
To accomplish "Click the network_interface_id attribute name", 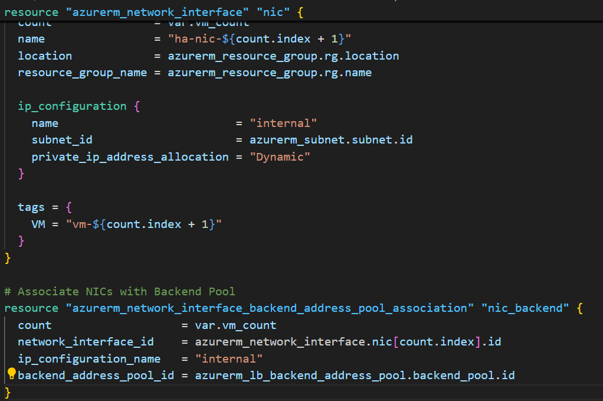I will click(x=86, y=342).
